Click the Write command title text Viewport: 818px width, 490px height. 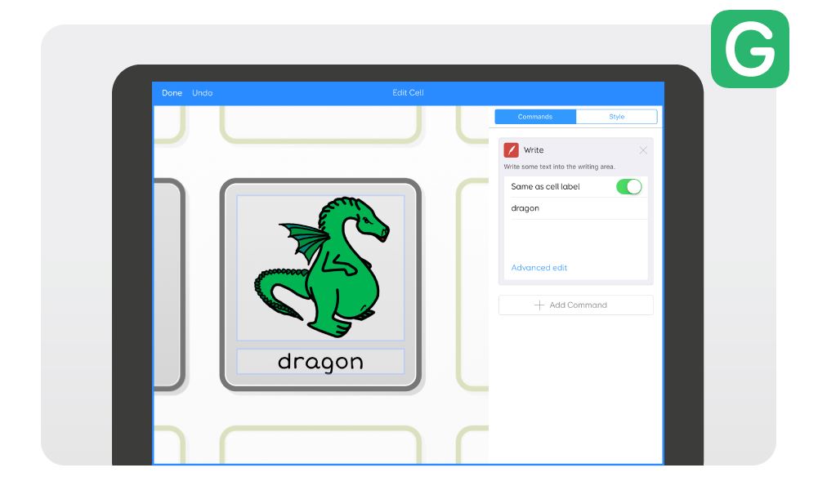tap(534, 150)
